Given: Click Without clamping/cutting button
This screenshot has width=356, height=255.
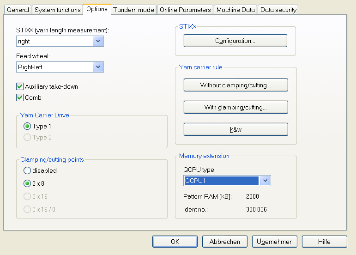Looking at the screenshot, I should click(235, 85).
